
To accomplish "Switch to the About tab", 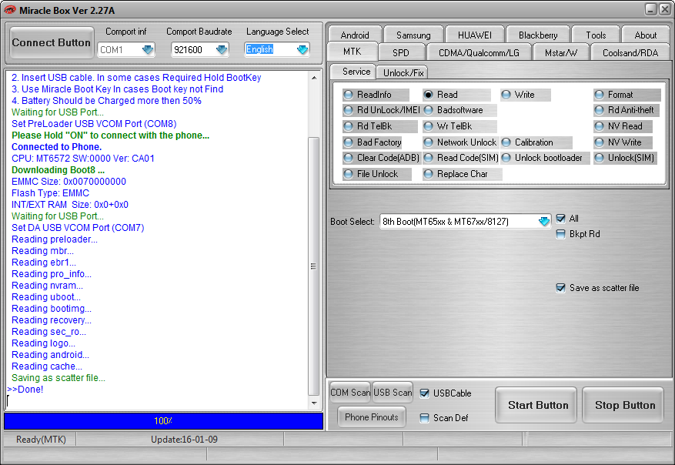I will [x=645, y=35].
